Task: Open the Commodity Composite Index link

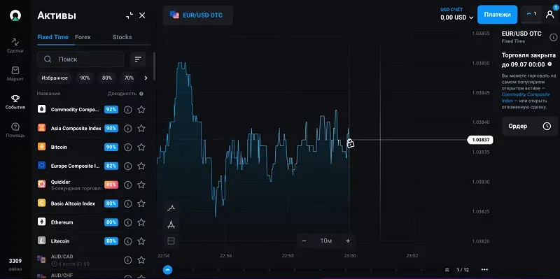Action: pos(526,98)
